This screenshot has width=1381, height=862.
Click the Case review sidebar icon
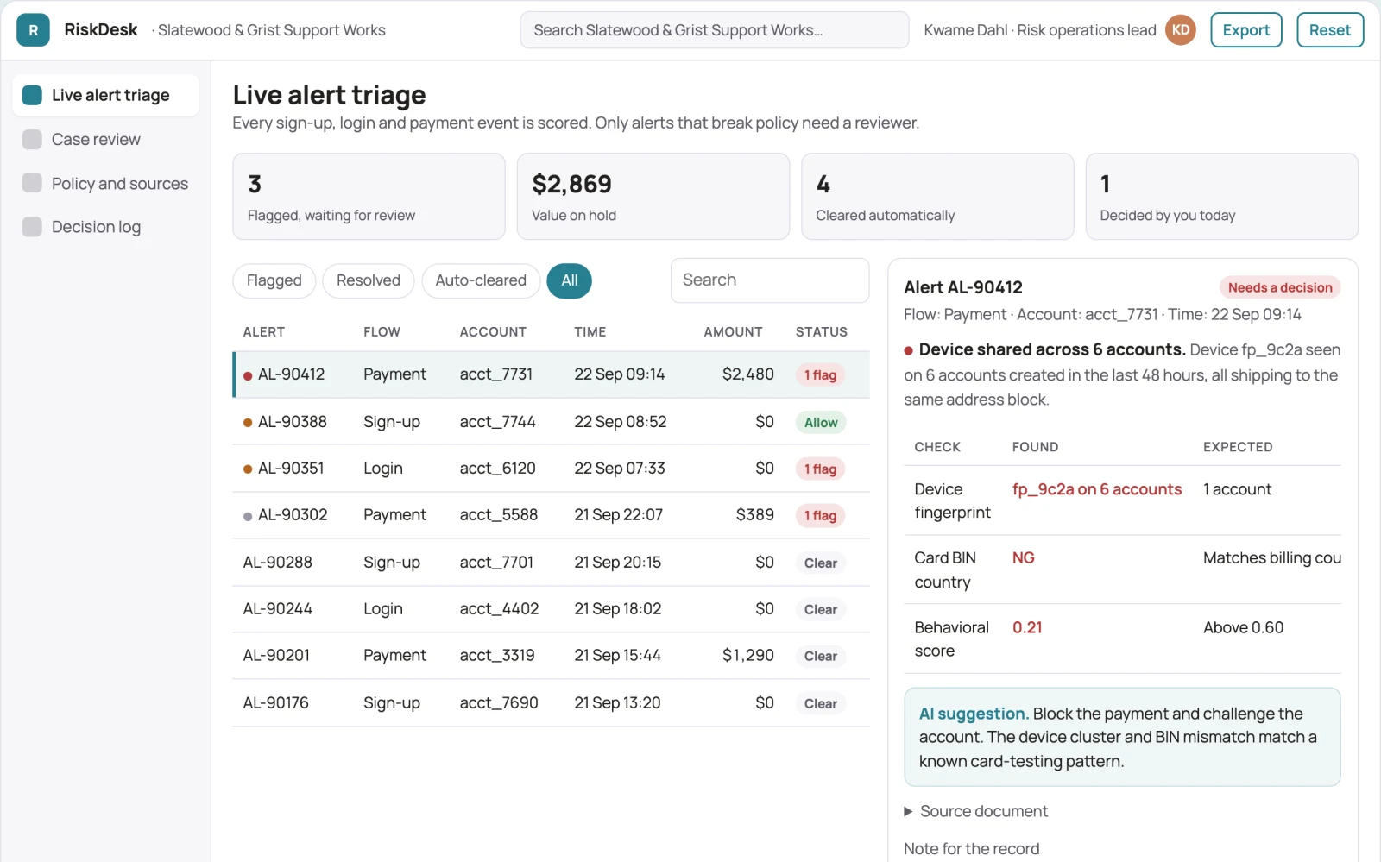pos(32,140)
